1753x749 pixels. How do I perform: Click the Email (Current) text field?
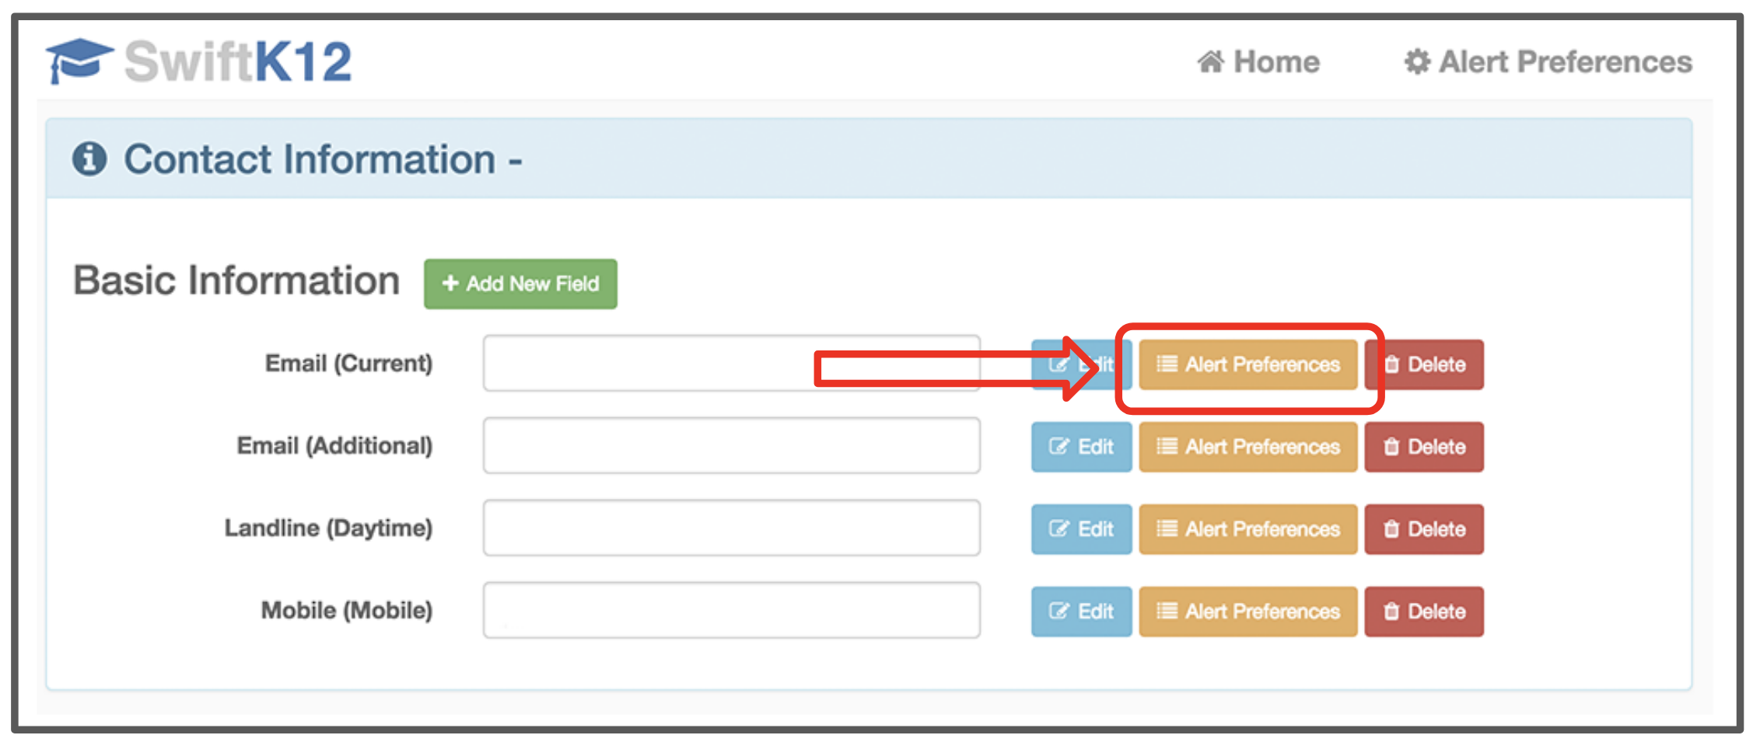[646, 364]
